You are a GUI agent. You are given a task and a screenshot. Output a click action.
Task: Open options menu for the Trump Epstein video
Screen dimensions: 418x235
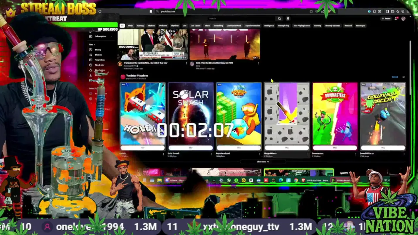tap(186, 63)
